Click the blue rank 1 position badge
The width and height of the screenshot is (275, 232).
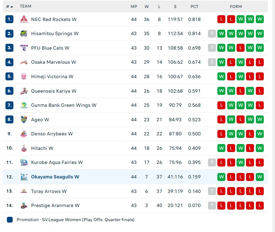tap(9, 19)
